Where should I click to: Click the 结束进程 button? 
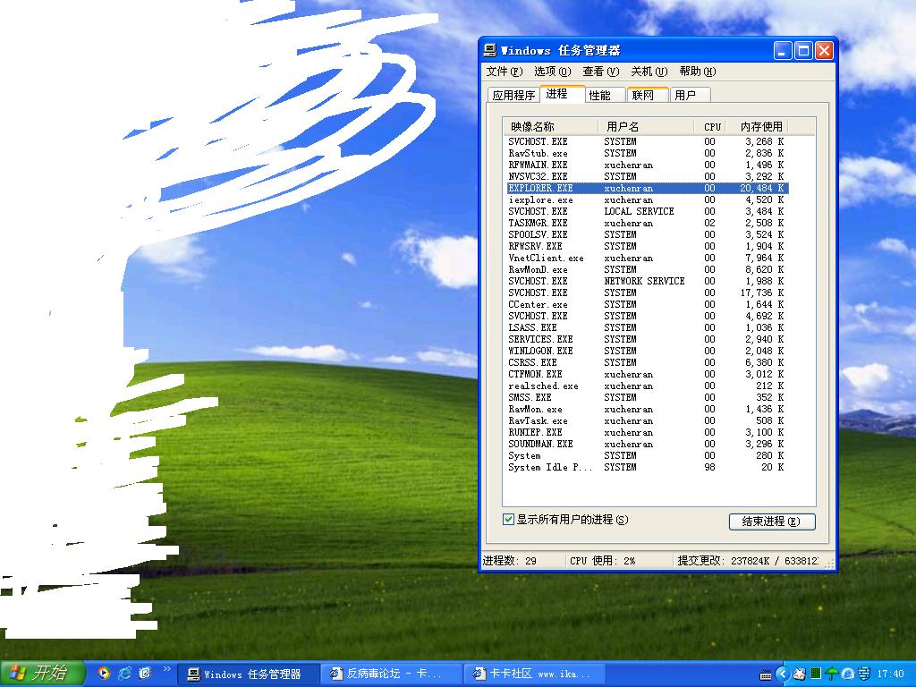pos(772,522)
